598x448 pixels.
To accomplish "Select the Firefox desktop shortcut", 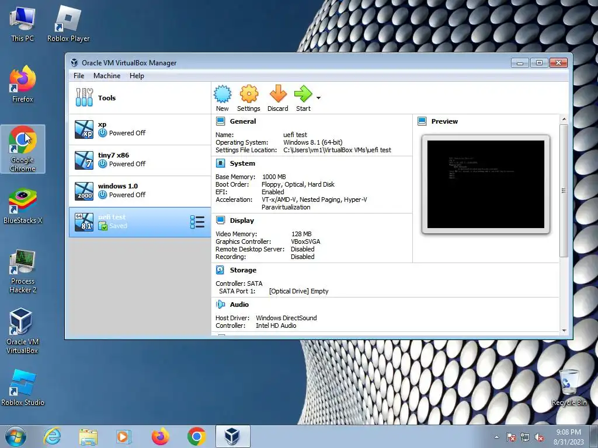I will point(23,84).
